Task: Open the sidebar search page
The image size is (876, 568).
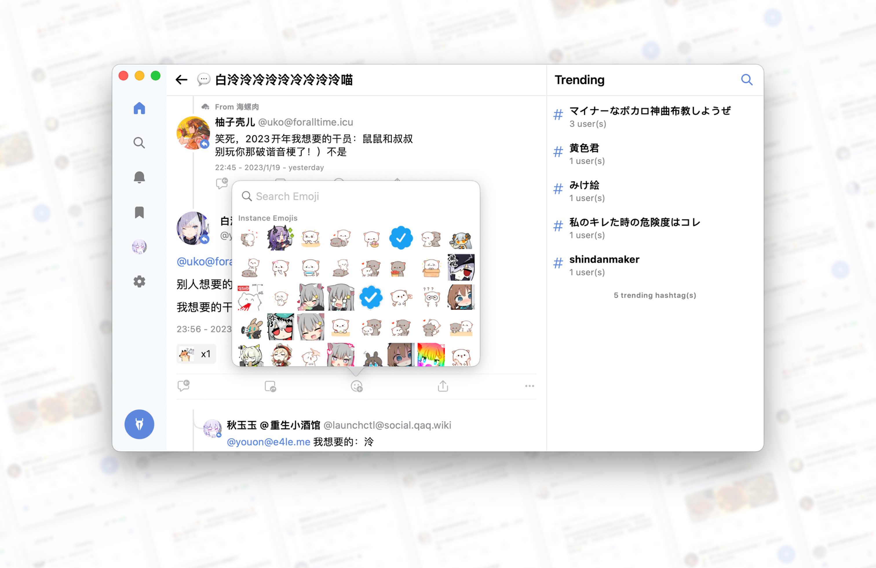Action: (139, 143)
